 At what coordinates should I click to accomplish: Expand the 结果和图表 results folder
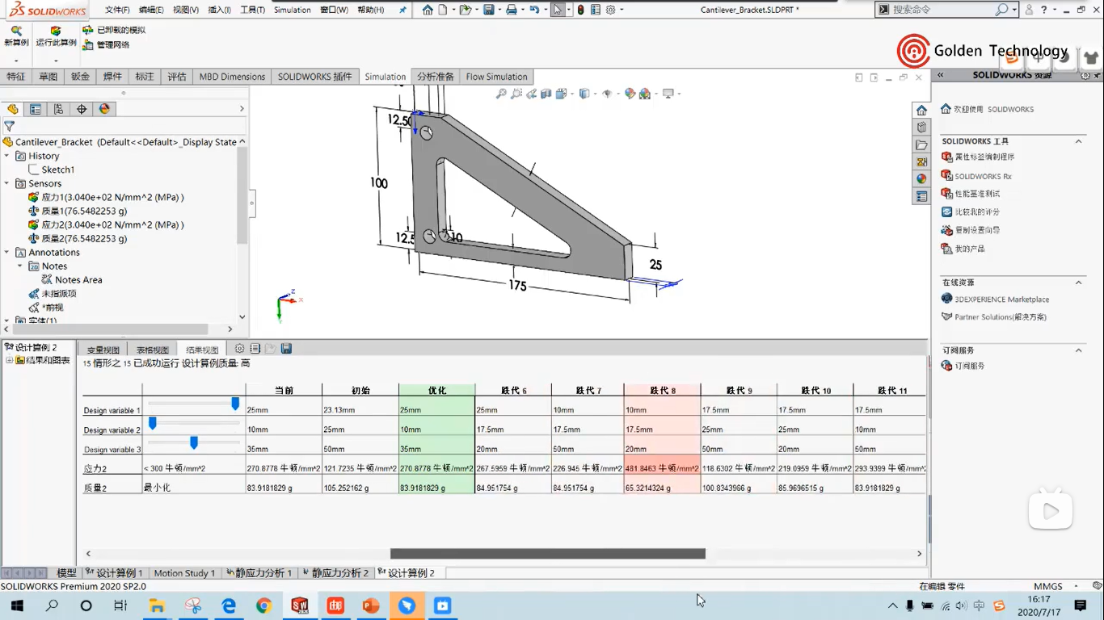click(x=9, y=360)
